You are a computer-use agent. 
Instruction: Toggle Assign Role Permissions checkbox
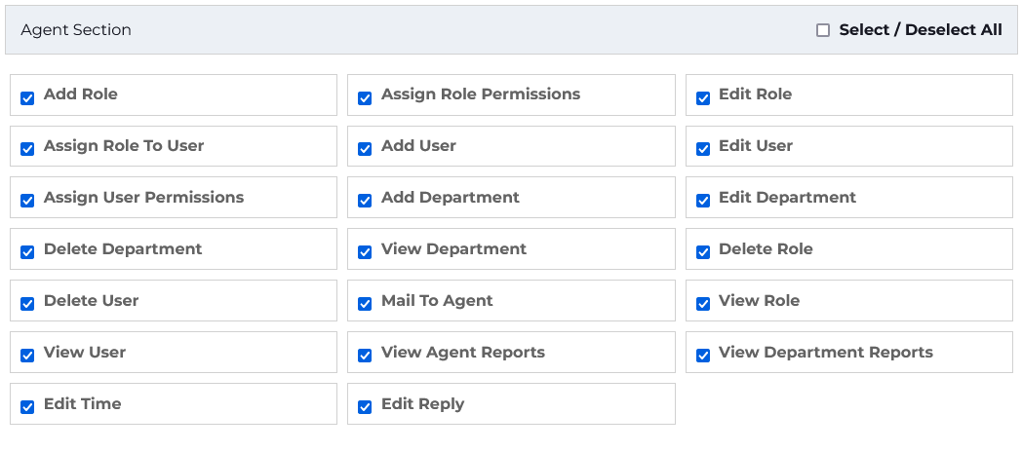[x=365, y=97]
